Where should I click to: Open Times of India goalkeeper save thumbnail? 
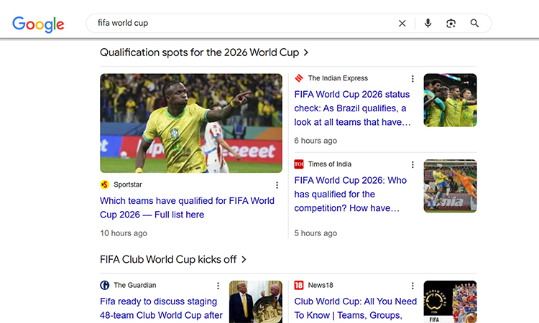(x=451, y=186)
